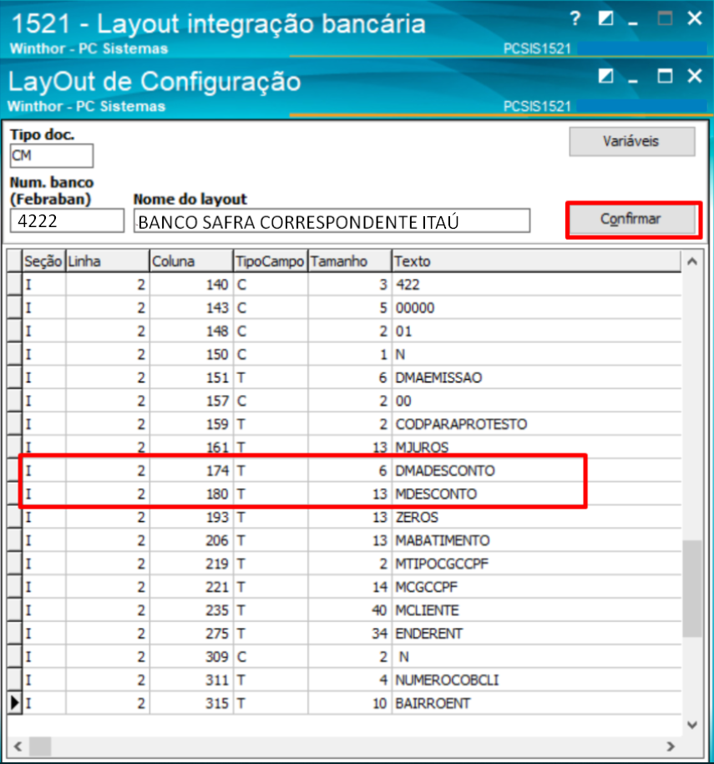
Task: Sort by the Linha column header
Action: coord(107,261)
